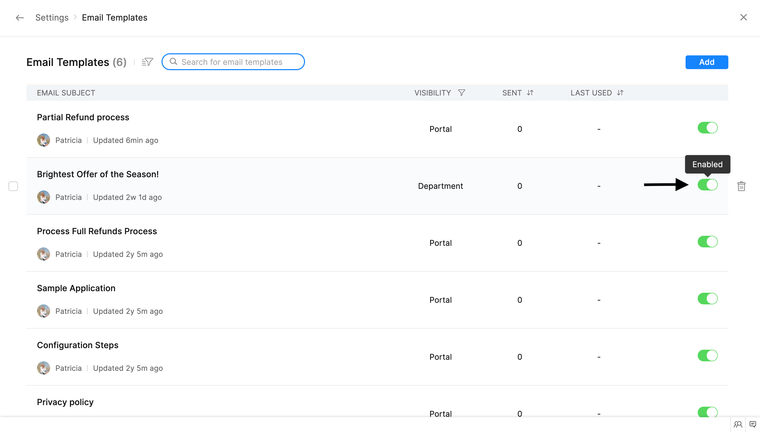Click the contacts icon in the bottom bar
The height and width of the screenshot is (432, 760).
[738, 424]
